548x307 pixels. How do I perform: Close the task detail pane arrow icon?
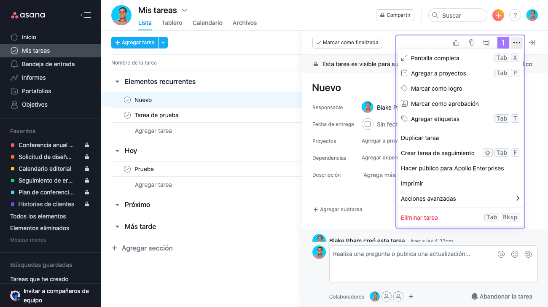(x=532, y=43)
